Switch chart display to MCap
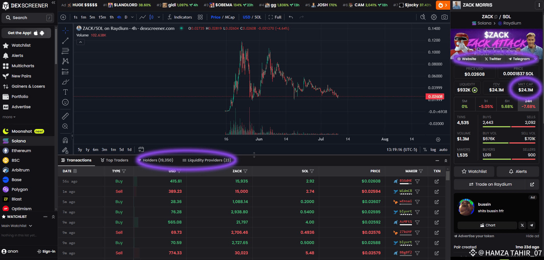 pos(230,17)
